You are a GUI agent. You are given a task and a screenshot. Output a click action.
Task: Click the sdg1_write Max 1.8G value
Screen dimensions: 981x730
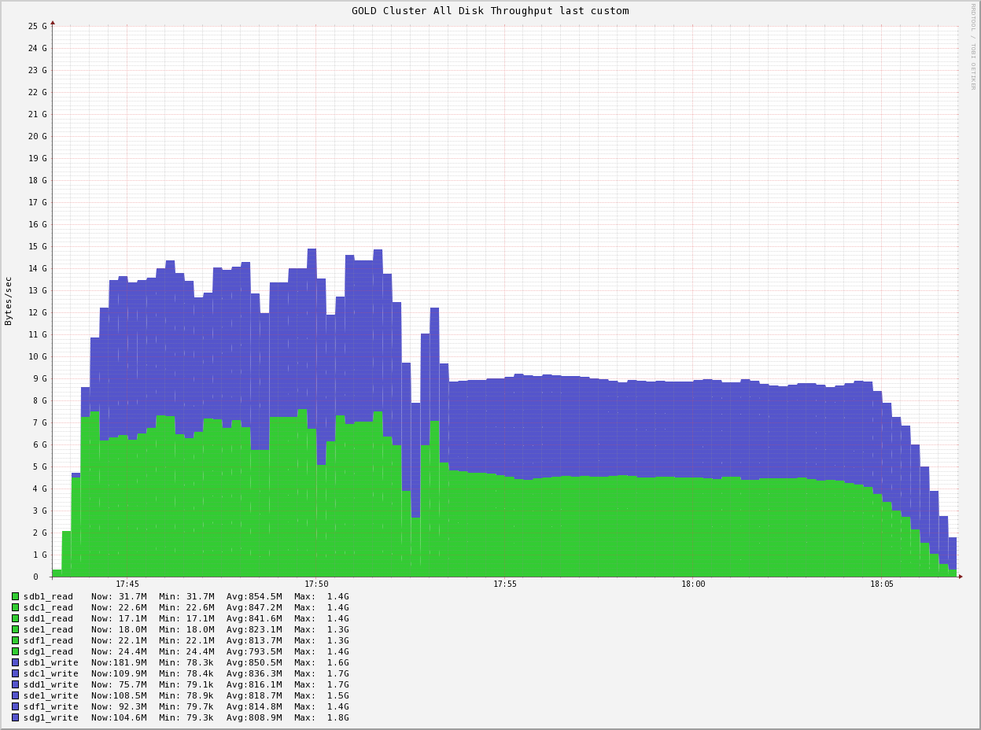pyautogui.click(x=337, y=717)
